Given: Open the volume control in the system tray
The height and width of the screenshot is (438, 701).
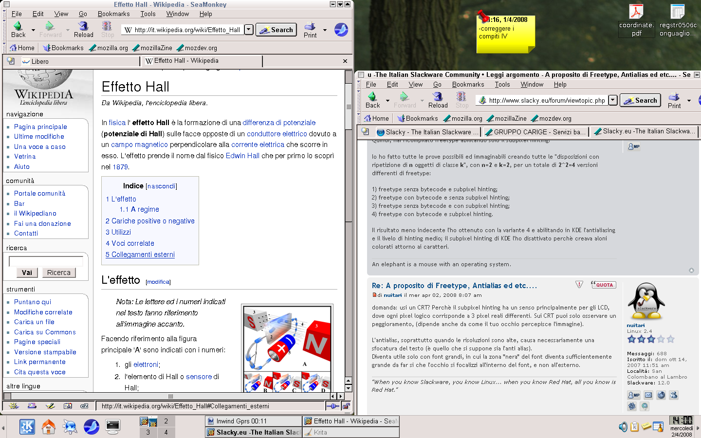Looking at the screenshot, I should tap(623, 427).
